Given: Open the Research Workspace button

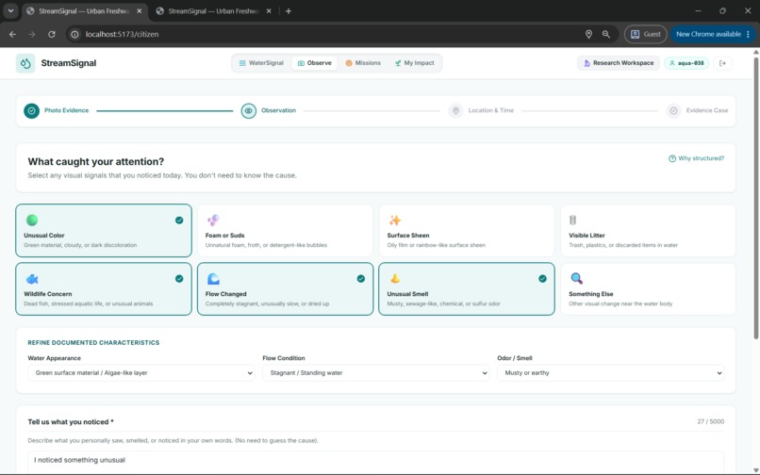Looking at the screenshot, I should pos(619,63).
